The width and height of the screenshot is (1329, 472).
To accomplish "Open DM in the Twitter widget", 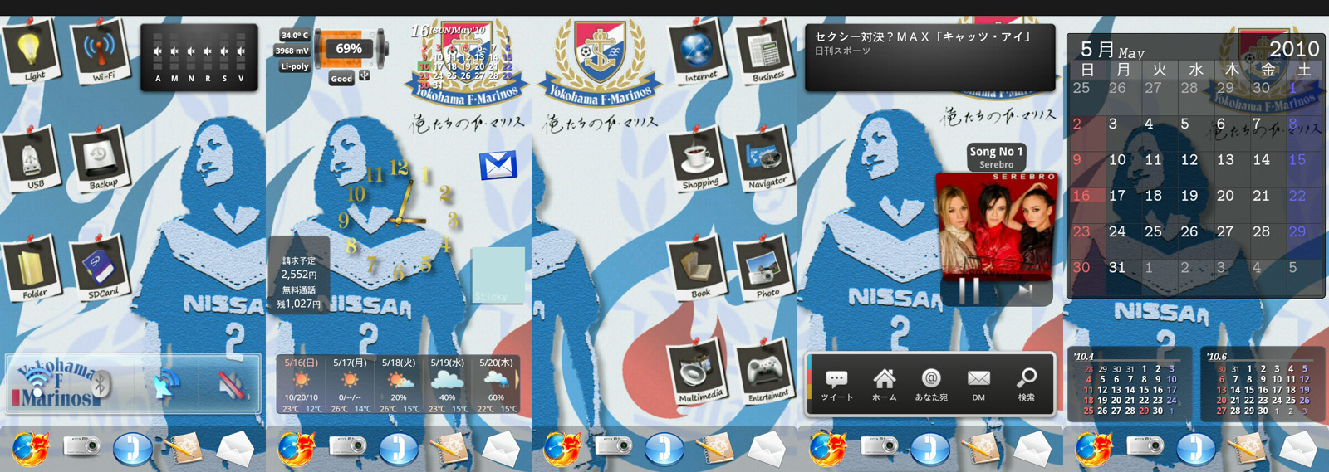I will click(x=978, y=385).
